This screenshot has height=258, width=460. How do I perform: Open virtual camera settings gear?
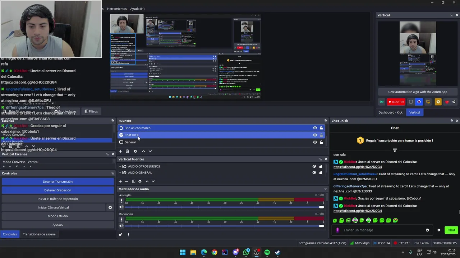[x=110, y=207]
